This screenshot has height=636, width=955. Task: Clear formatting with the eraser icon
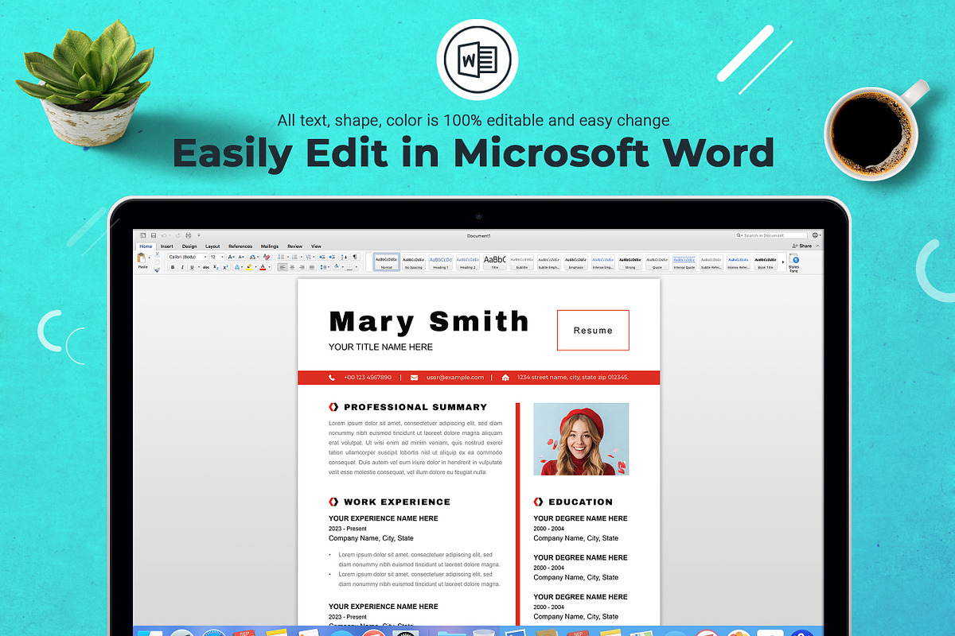pos(267,257)
